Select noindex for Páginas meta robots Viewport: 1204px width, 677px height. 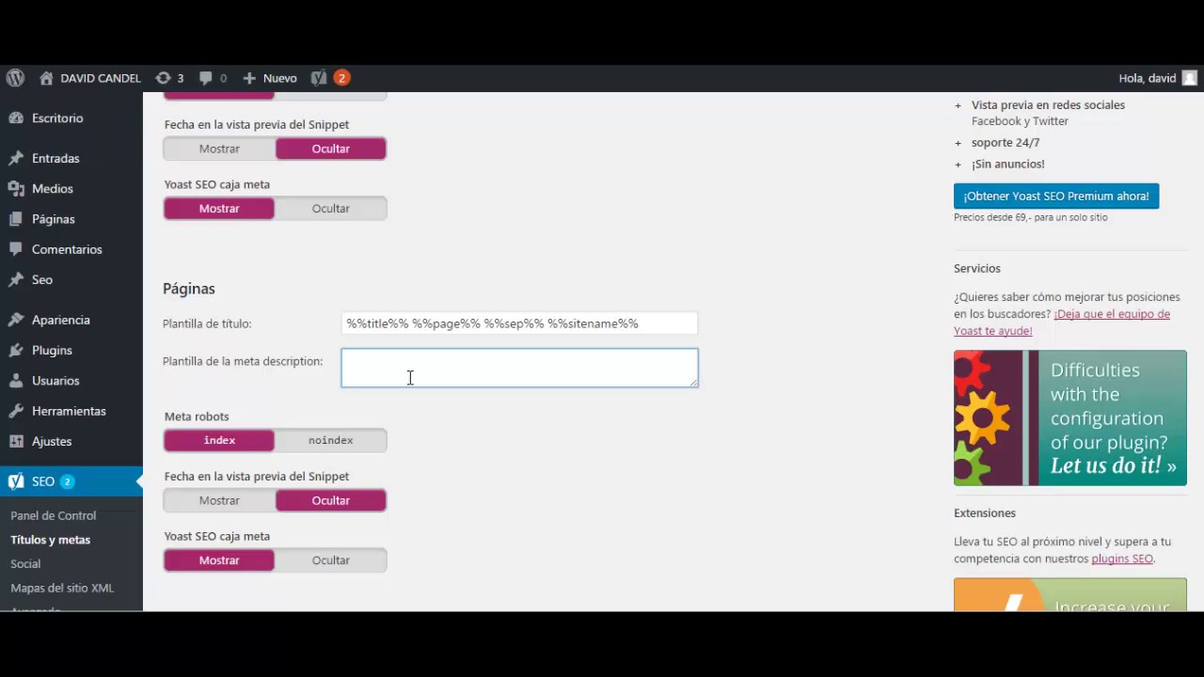click(330, 440)
